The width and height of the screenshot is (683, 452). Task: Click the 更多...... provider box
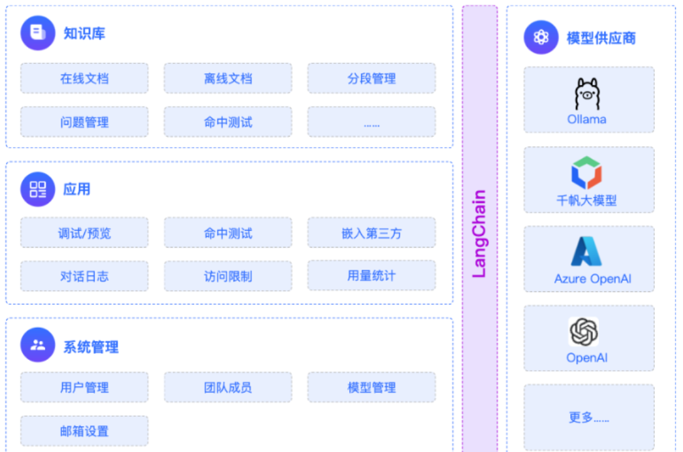[x=589, y=417]
